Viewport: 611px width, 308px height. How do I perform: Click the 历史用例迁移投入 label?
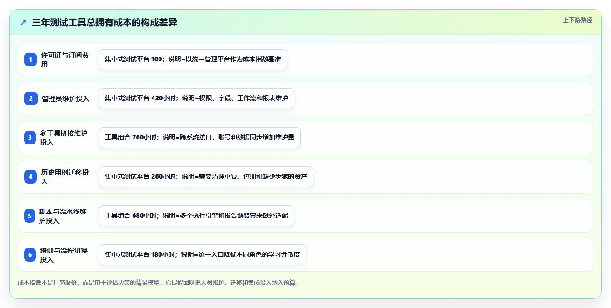pyautogui.click(x=65, y=177)
